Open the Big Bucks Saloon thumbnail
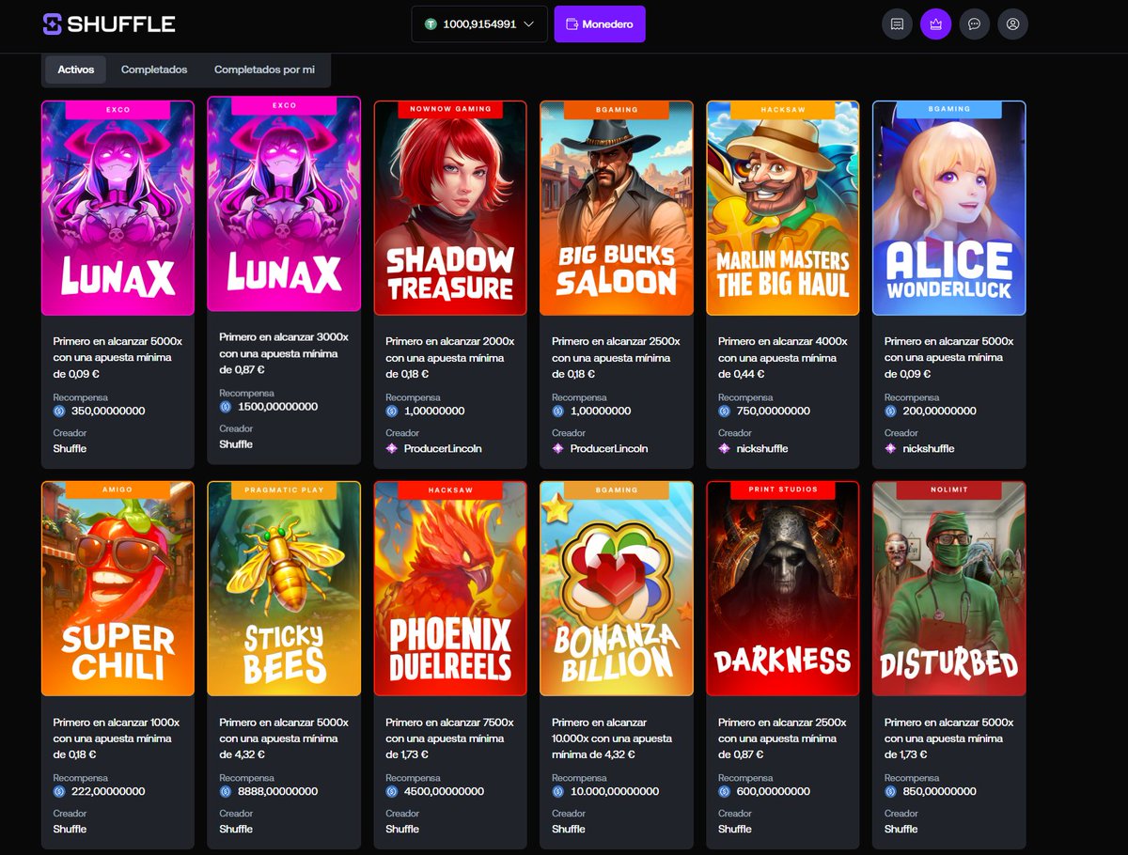Screen dimensions: 1128x855 pos(617,208)
